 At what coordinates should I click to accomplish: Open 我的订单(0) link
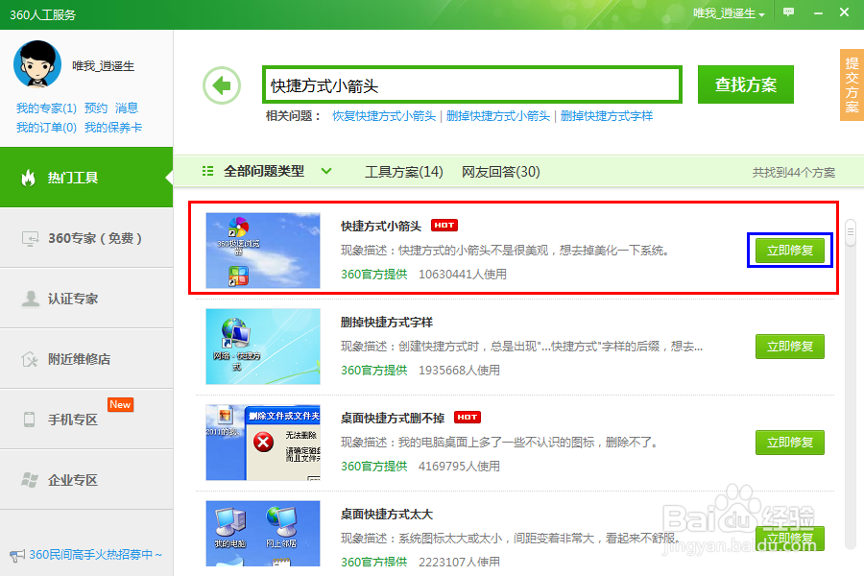(x=46, y=128)
